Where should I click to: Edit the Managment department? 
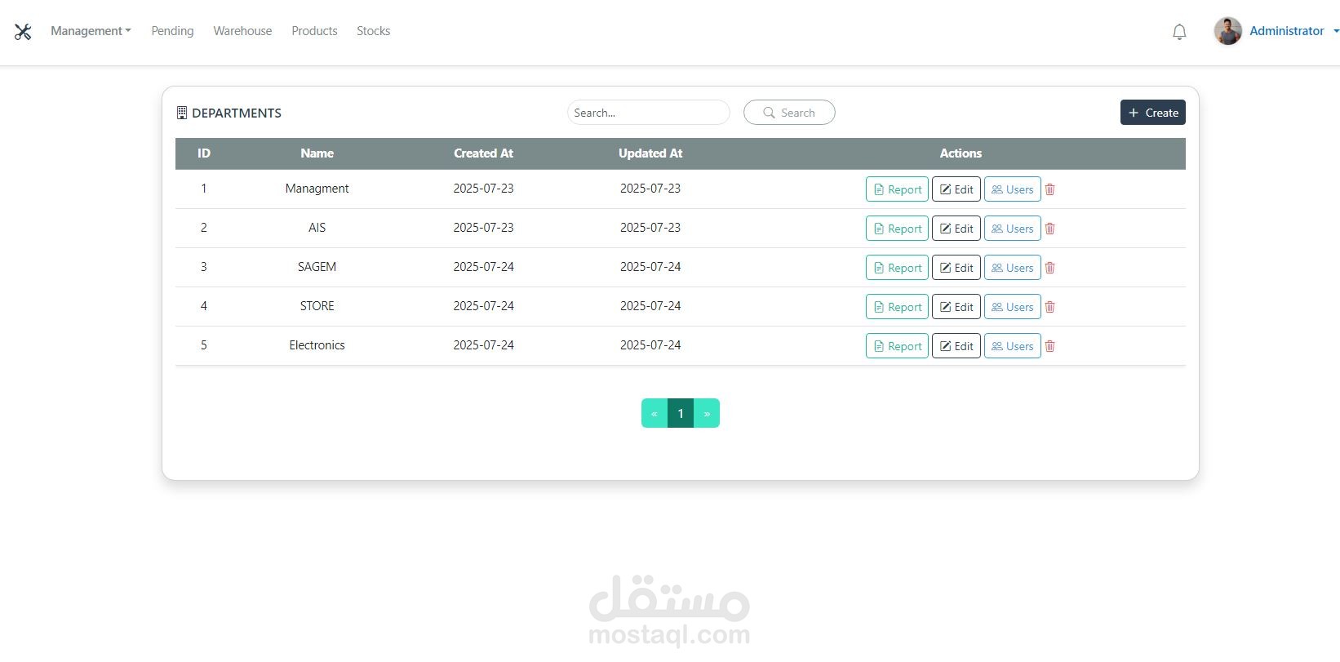point(956,189)
